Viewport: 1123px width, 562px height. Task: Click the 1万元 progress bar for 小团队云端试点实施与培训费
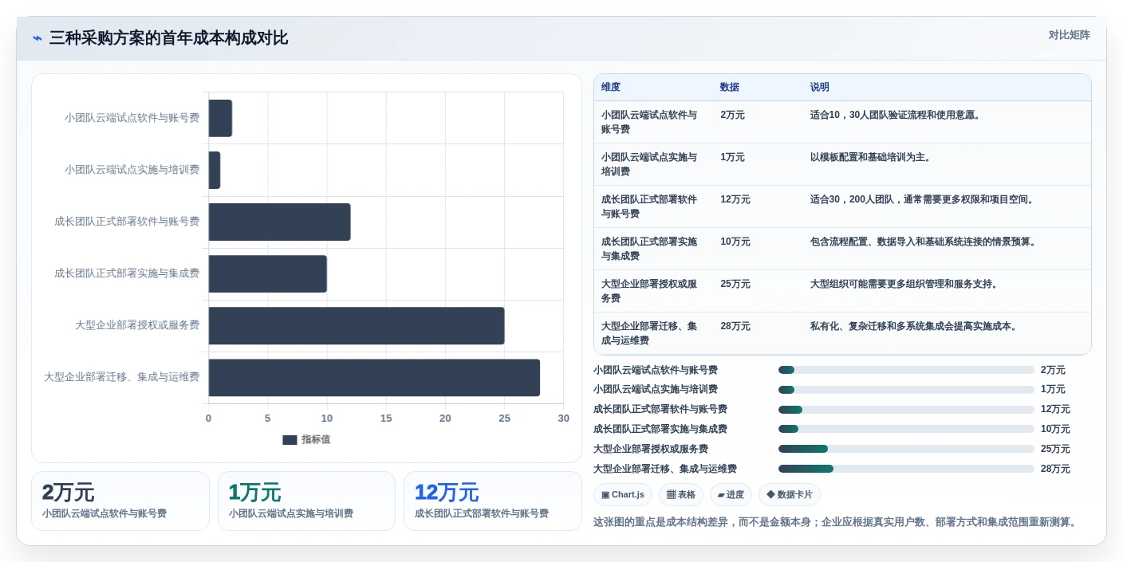click(x=906, y=390)
